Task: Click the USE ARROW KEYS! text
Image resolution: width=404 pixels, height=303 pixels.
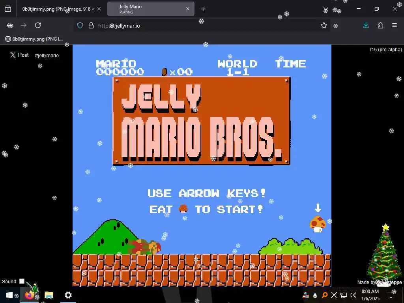Action: 207,193
